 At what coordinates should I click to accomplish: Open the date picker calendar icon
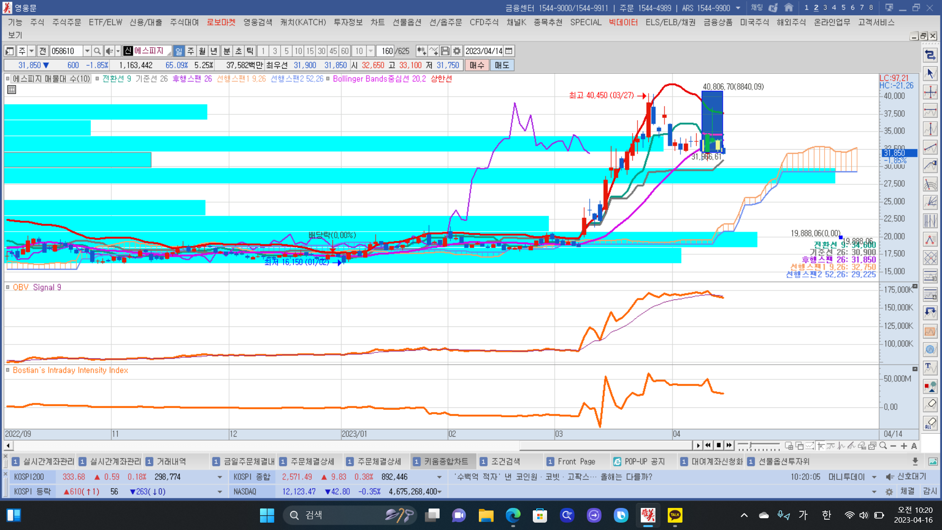(509, 51)
